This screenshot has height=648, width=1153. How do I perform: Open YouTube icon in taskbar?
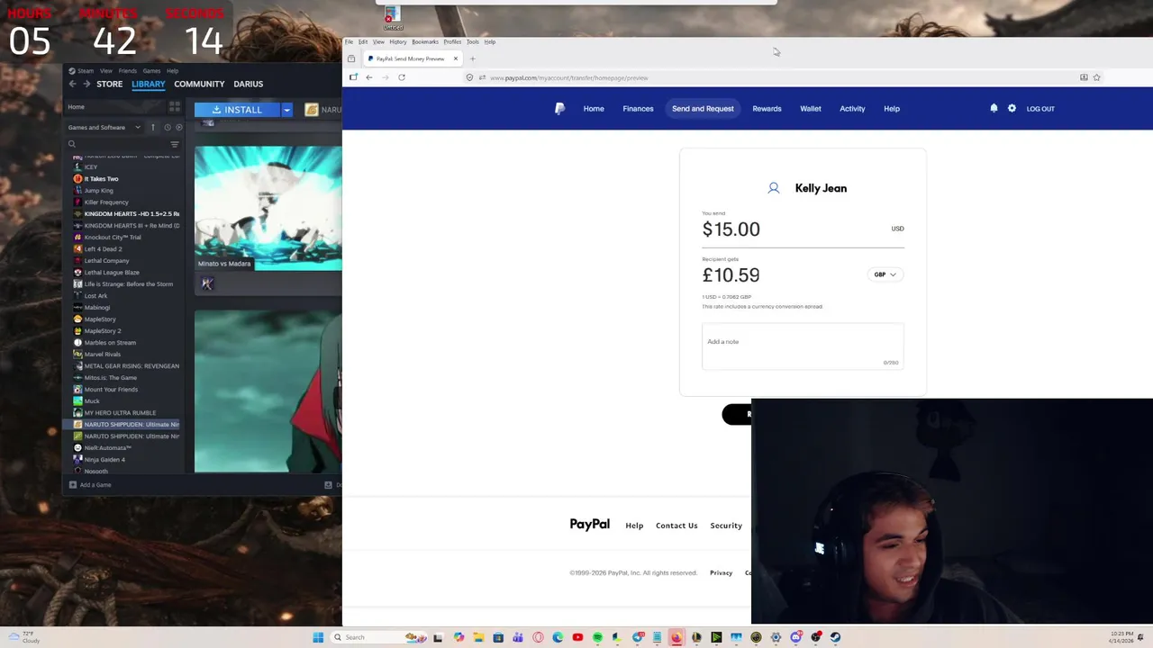[x=577, y=637]
